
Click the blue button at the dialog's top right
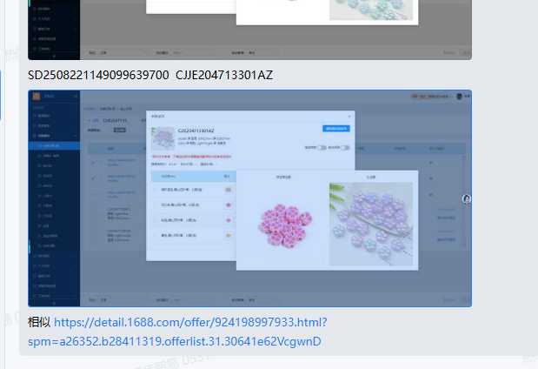tap(335, 128)
